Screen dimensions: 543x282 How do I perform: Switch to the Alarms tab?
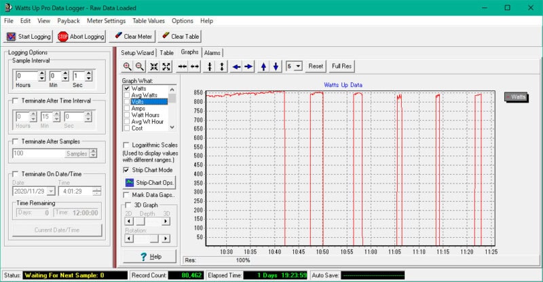pyautogui.click(x=212, y=52)
